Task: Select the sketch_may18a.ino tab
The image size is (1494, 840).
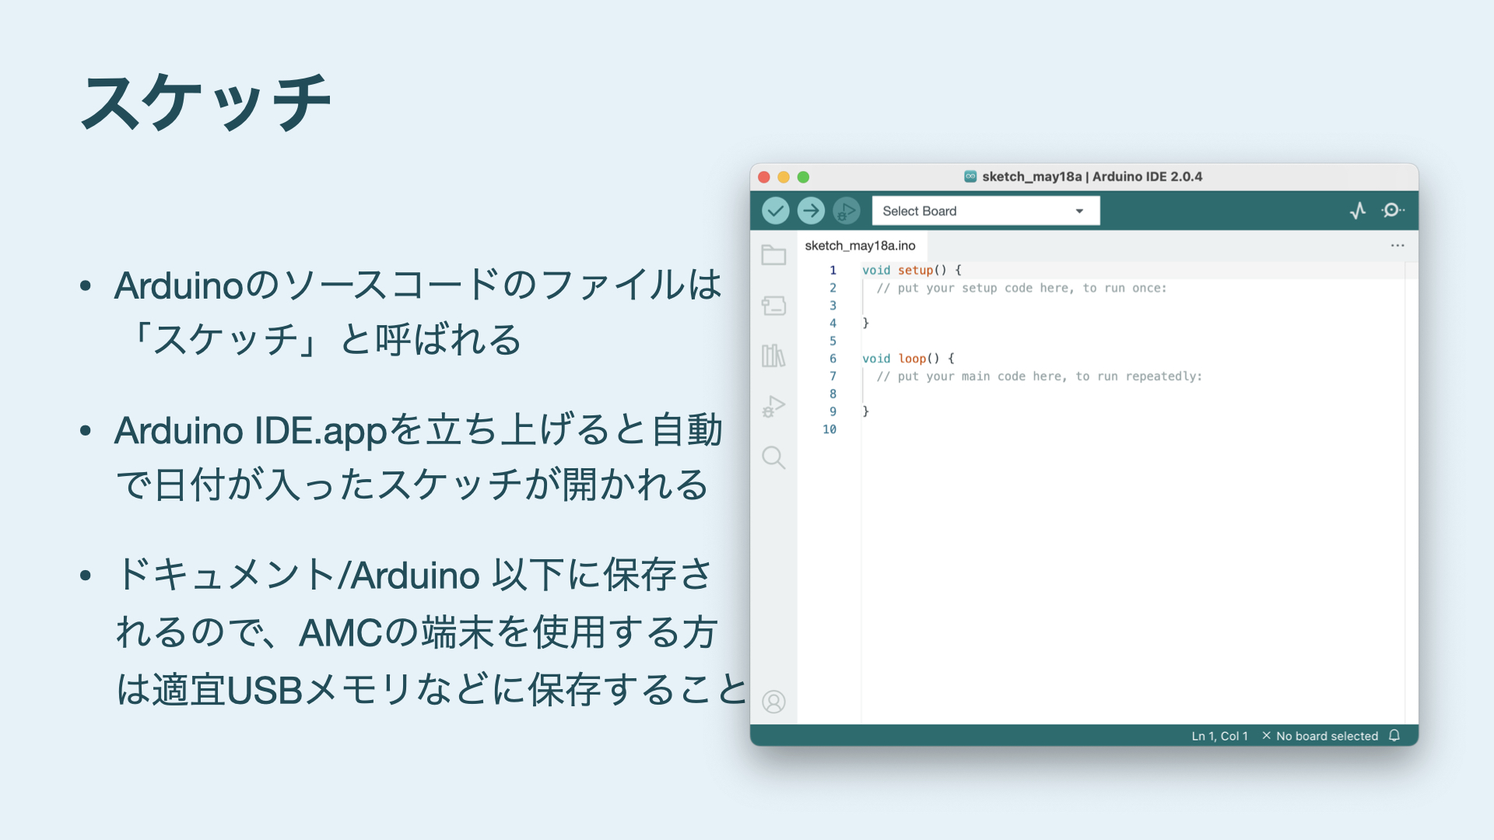Action: (860, 246)
